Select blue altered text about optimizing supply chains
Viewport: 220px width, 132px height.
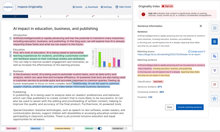67,85
